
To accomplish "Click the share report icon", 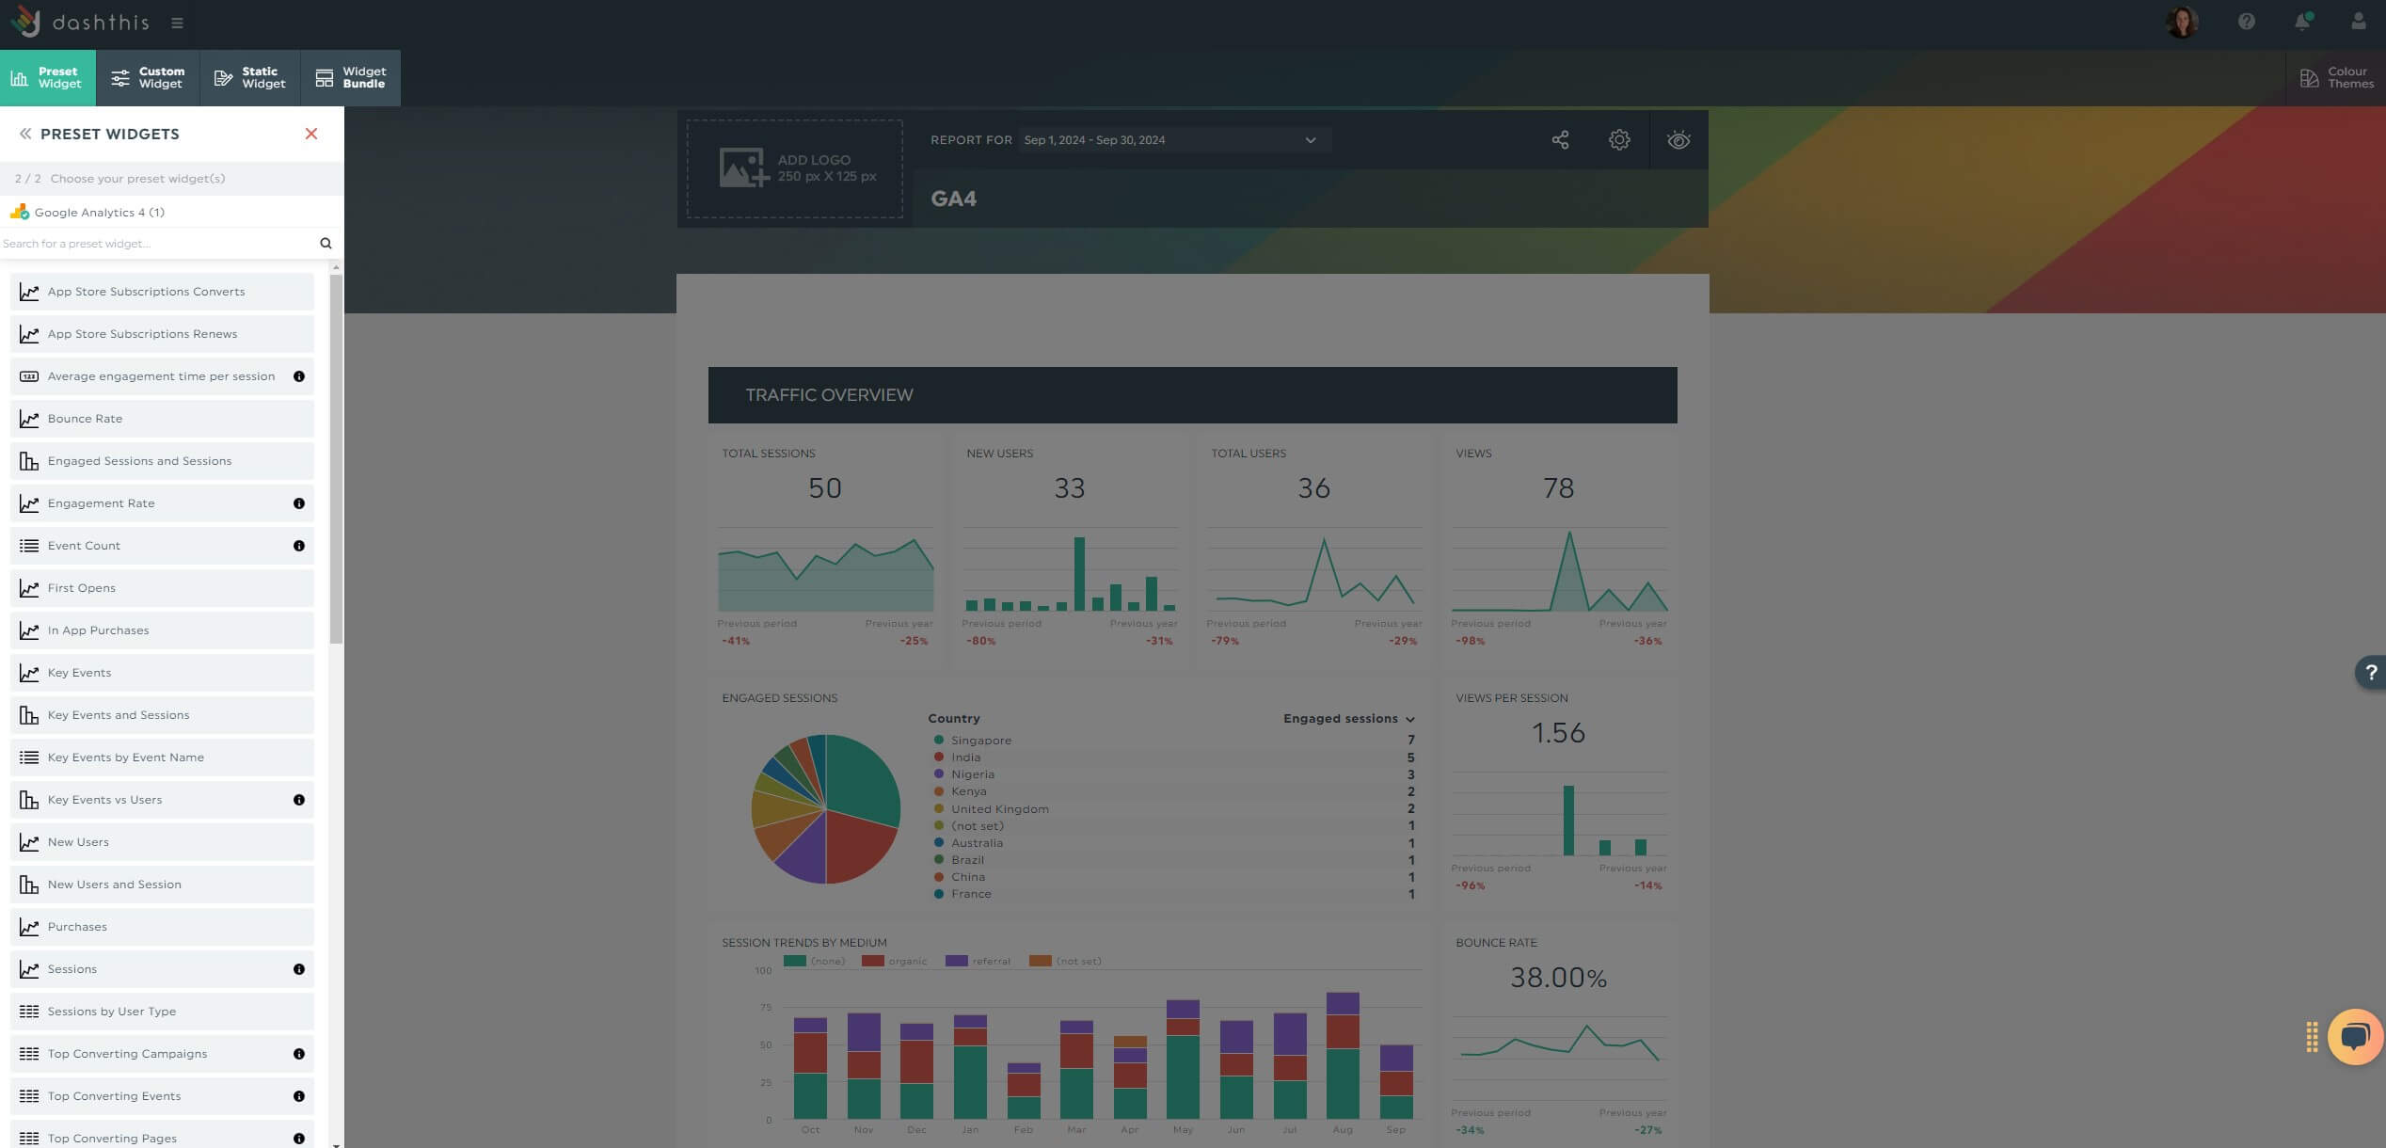I will 1560,140.
